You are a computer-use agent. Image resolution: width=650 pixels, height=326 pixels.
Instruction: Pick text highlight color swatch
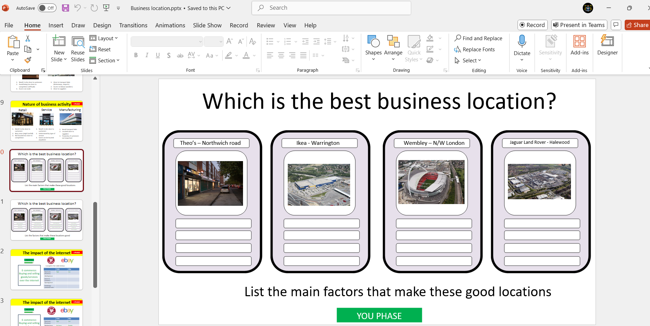228,55
